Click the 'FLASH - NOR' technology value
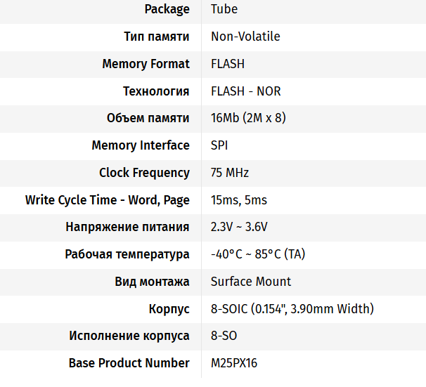The height and width of the screenshot is (387, 426). click(246, 91)
